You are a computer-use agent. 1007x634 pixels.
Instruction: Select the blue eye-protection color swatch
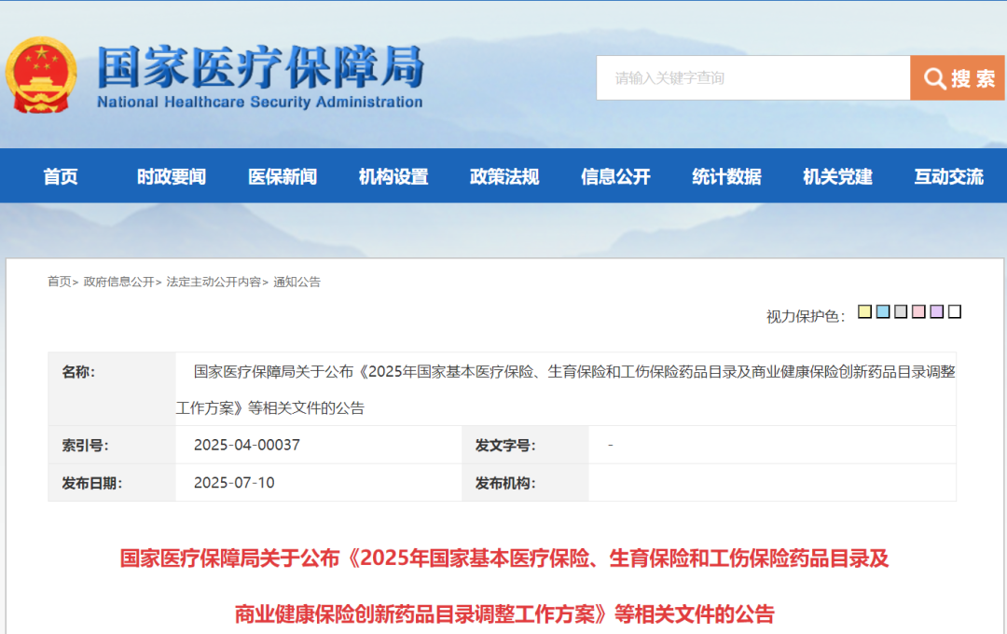(883, 311)
